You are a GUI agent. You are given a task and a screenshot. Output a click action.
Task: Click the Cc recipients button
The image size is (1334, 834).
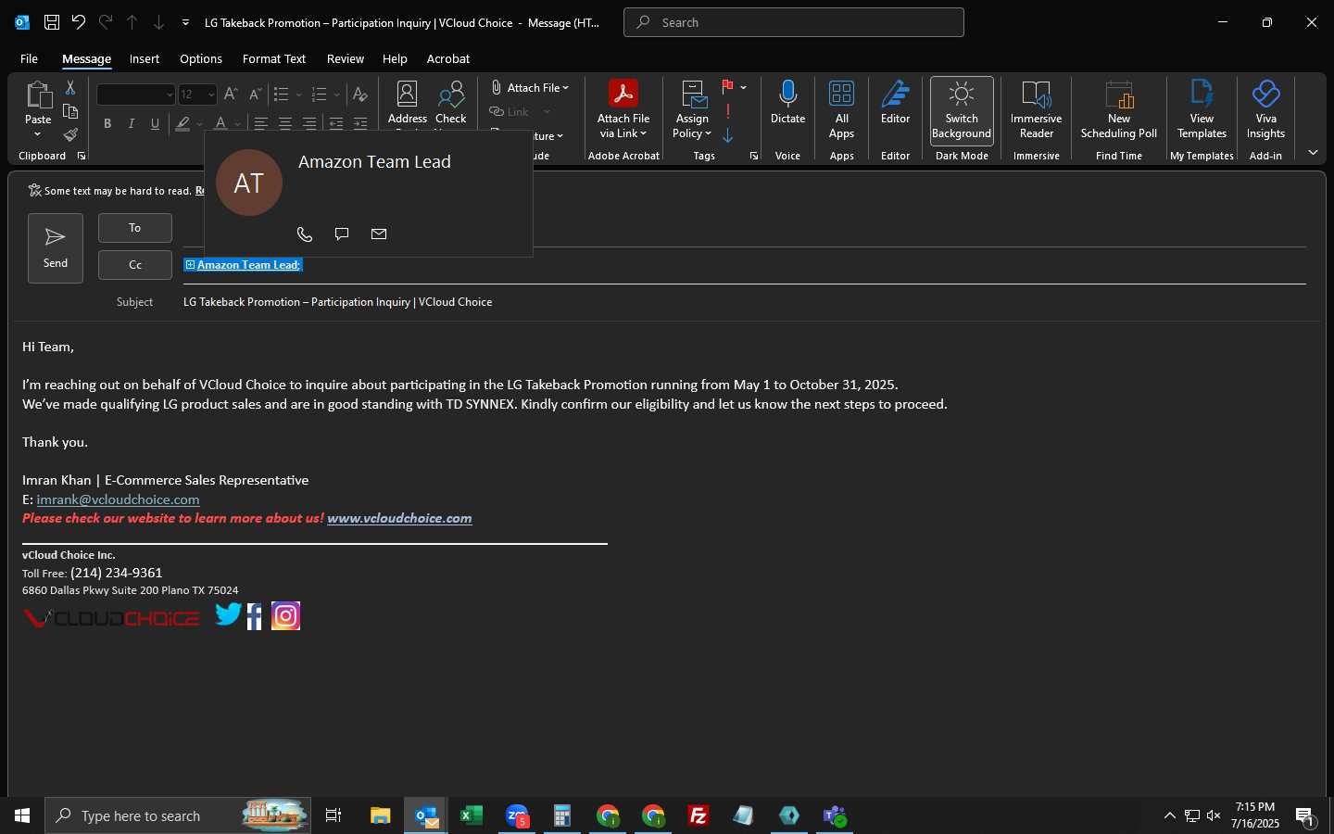click(135, 265)
